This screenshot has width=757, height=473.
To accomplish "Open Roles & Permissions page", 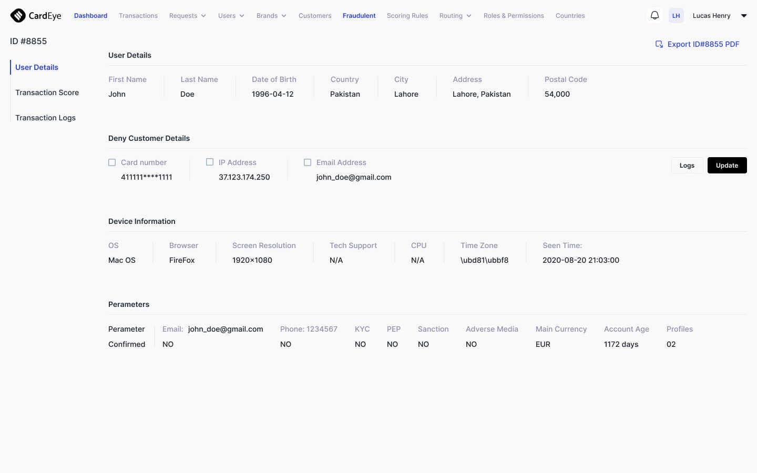I will (514, 15).
